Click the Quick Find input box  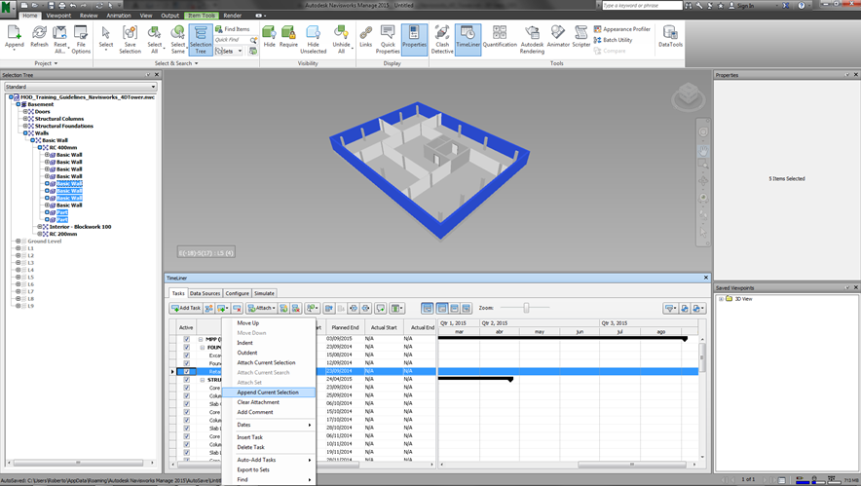click(232, 40)
